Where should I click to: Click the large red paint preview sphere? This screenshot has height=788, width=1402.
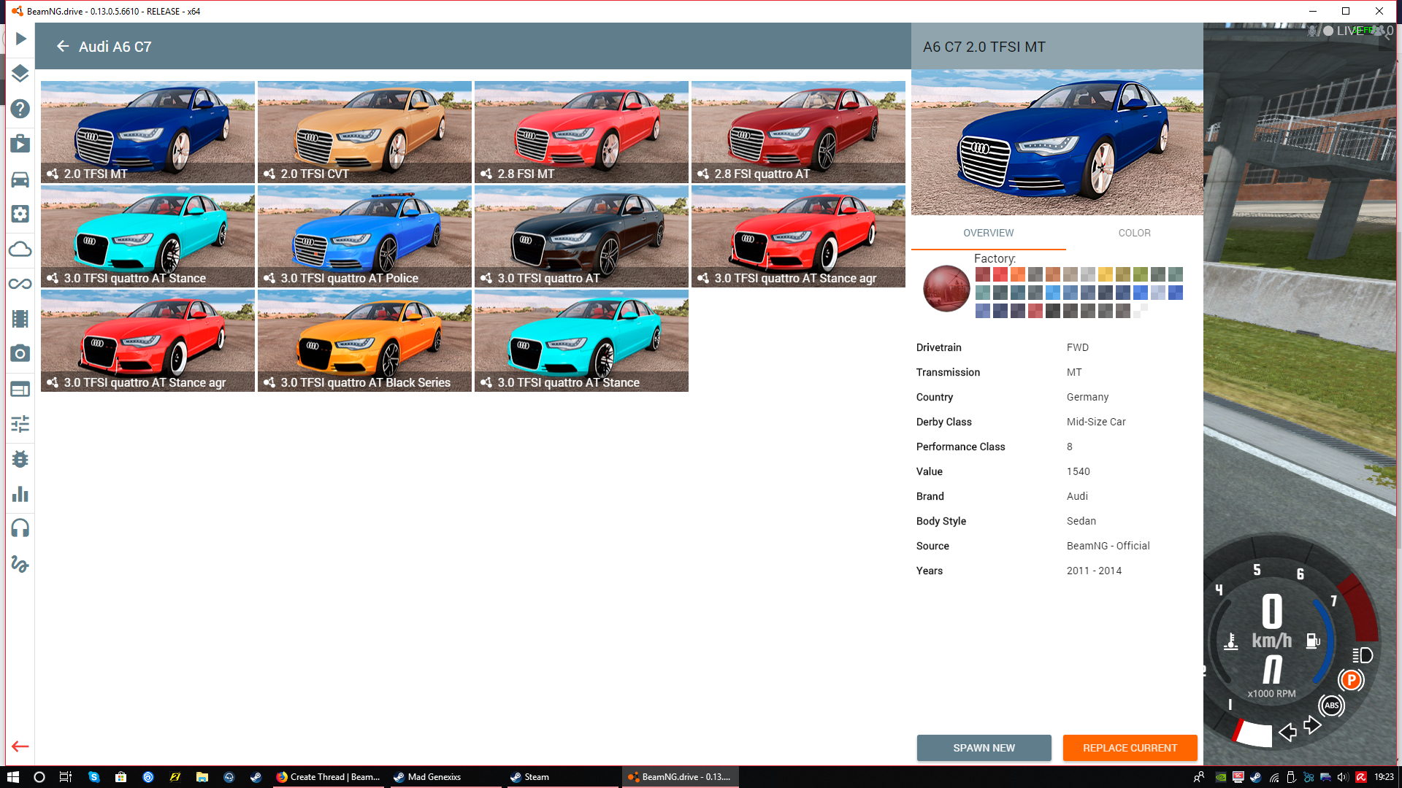946,288
